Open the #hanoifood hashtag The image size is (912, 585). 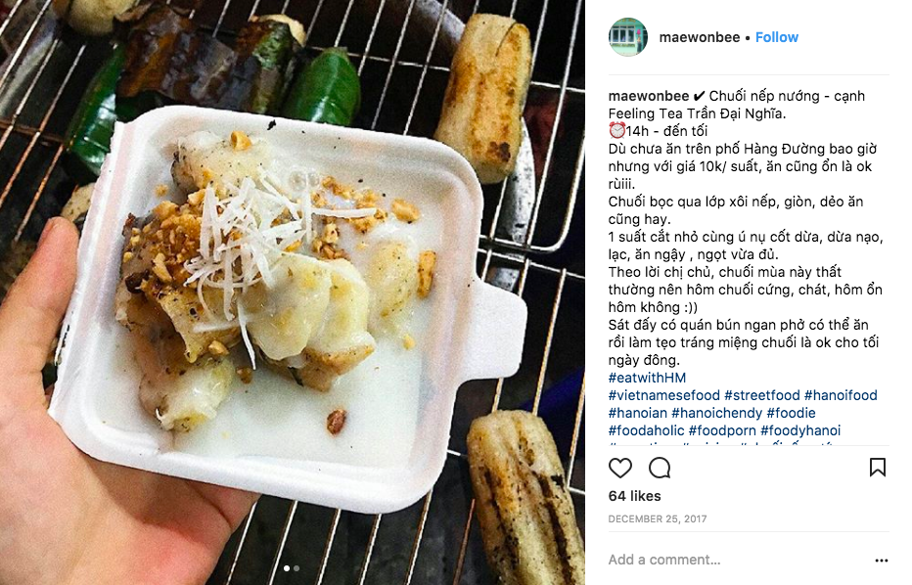pos(841,395)
